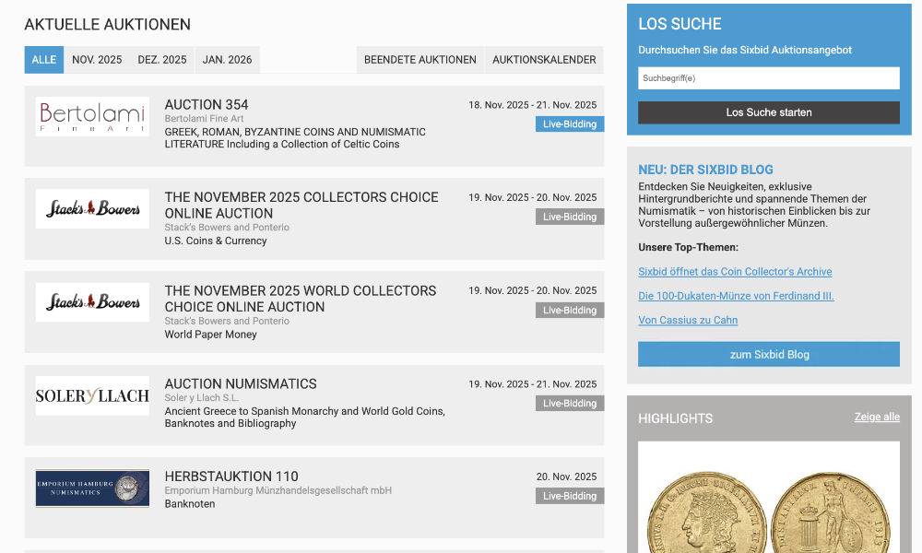
Task: Click the Soler y Llach logo
Action: pos(92,395)
